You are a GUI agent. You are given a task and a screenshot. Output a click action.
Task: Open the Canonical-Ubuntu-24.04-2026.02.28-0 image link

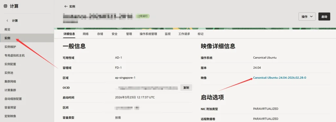tap(280, 78)
